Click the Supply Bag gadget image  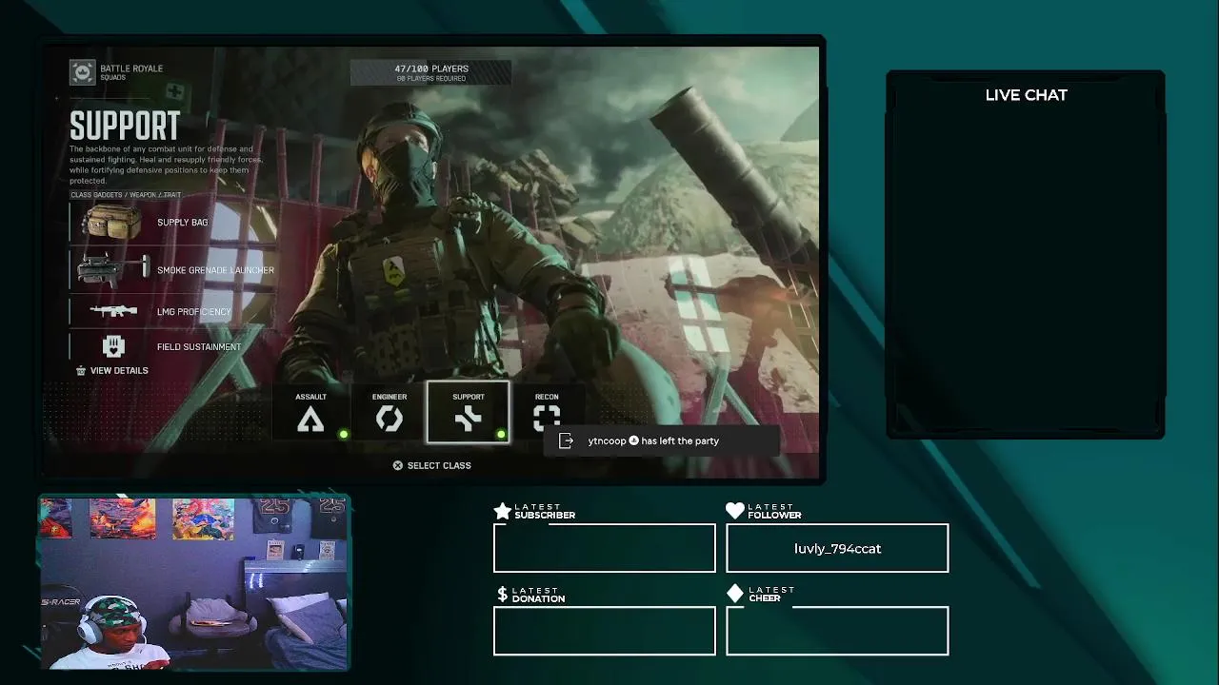(112, 223)
